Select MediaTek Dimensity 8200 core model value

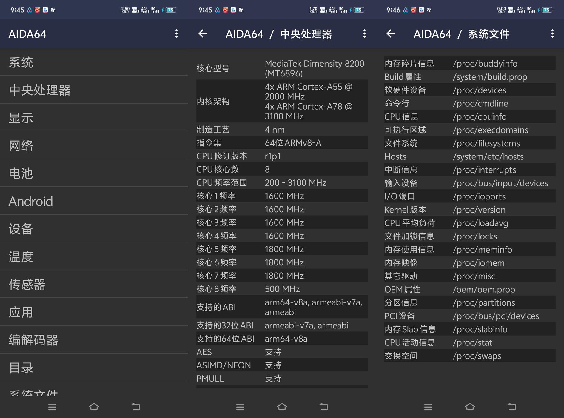coord(315,68)
